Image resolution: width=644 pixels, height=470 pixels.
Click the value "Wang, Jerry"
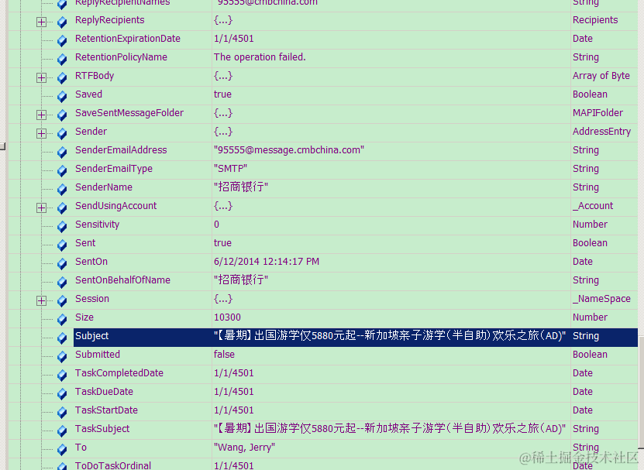tap(244, 448)
